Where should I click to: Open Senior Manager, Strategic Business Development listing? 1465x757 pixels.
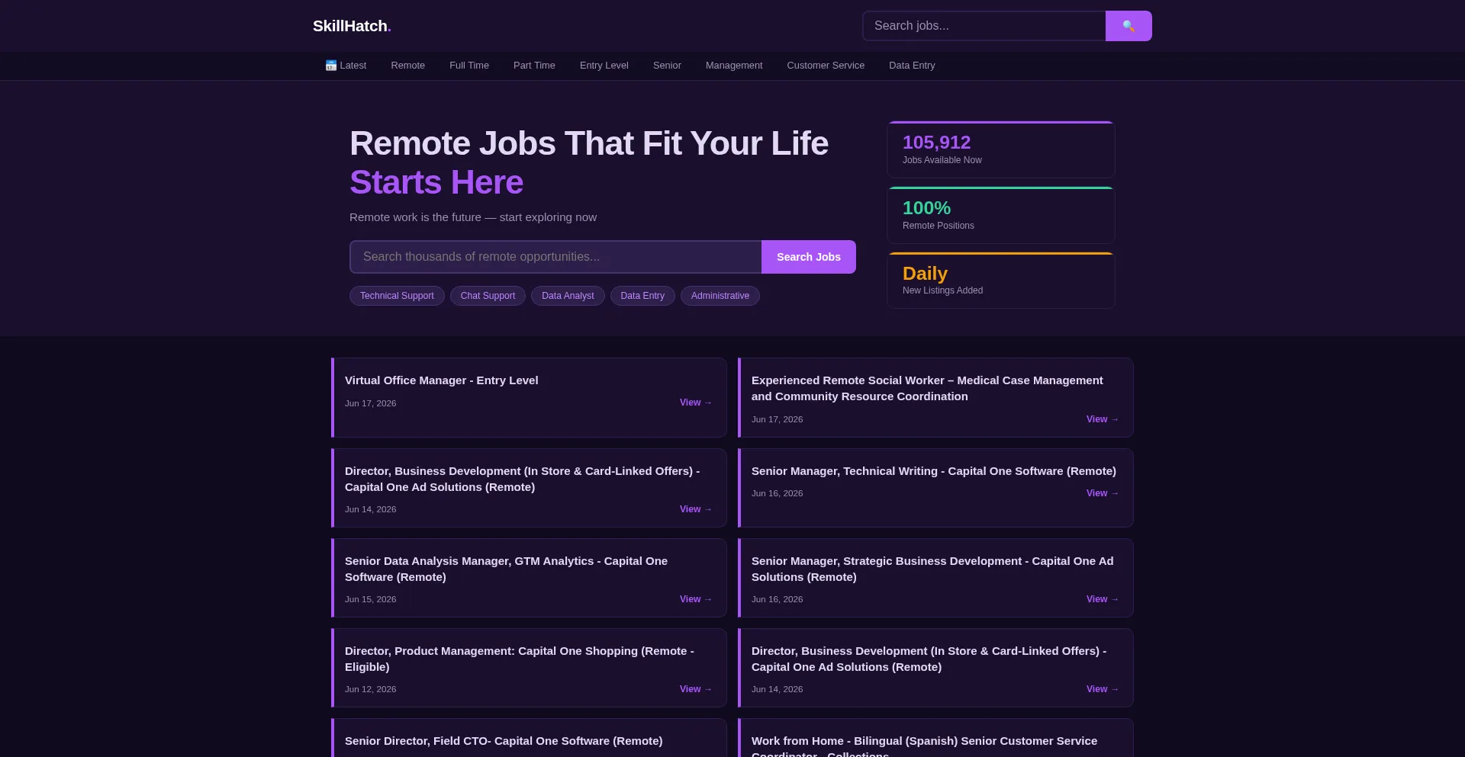[932, 569]
